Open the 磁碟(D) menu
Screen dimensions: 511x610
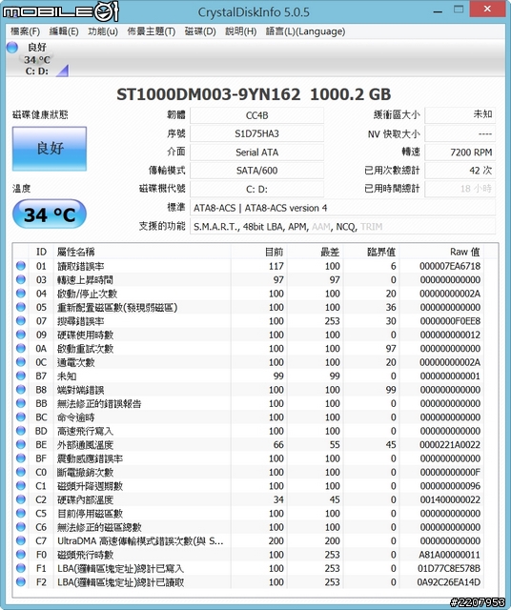[x=200, y=31]
